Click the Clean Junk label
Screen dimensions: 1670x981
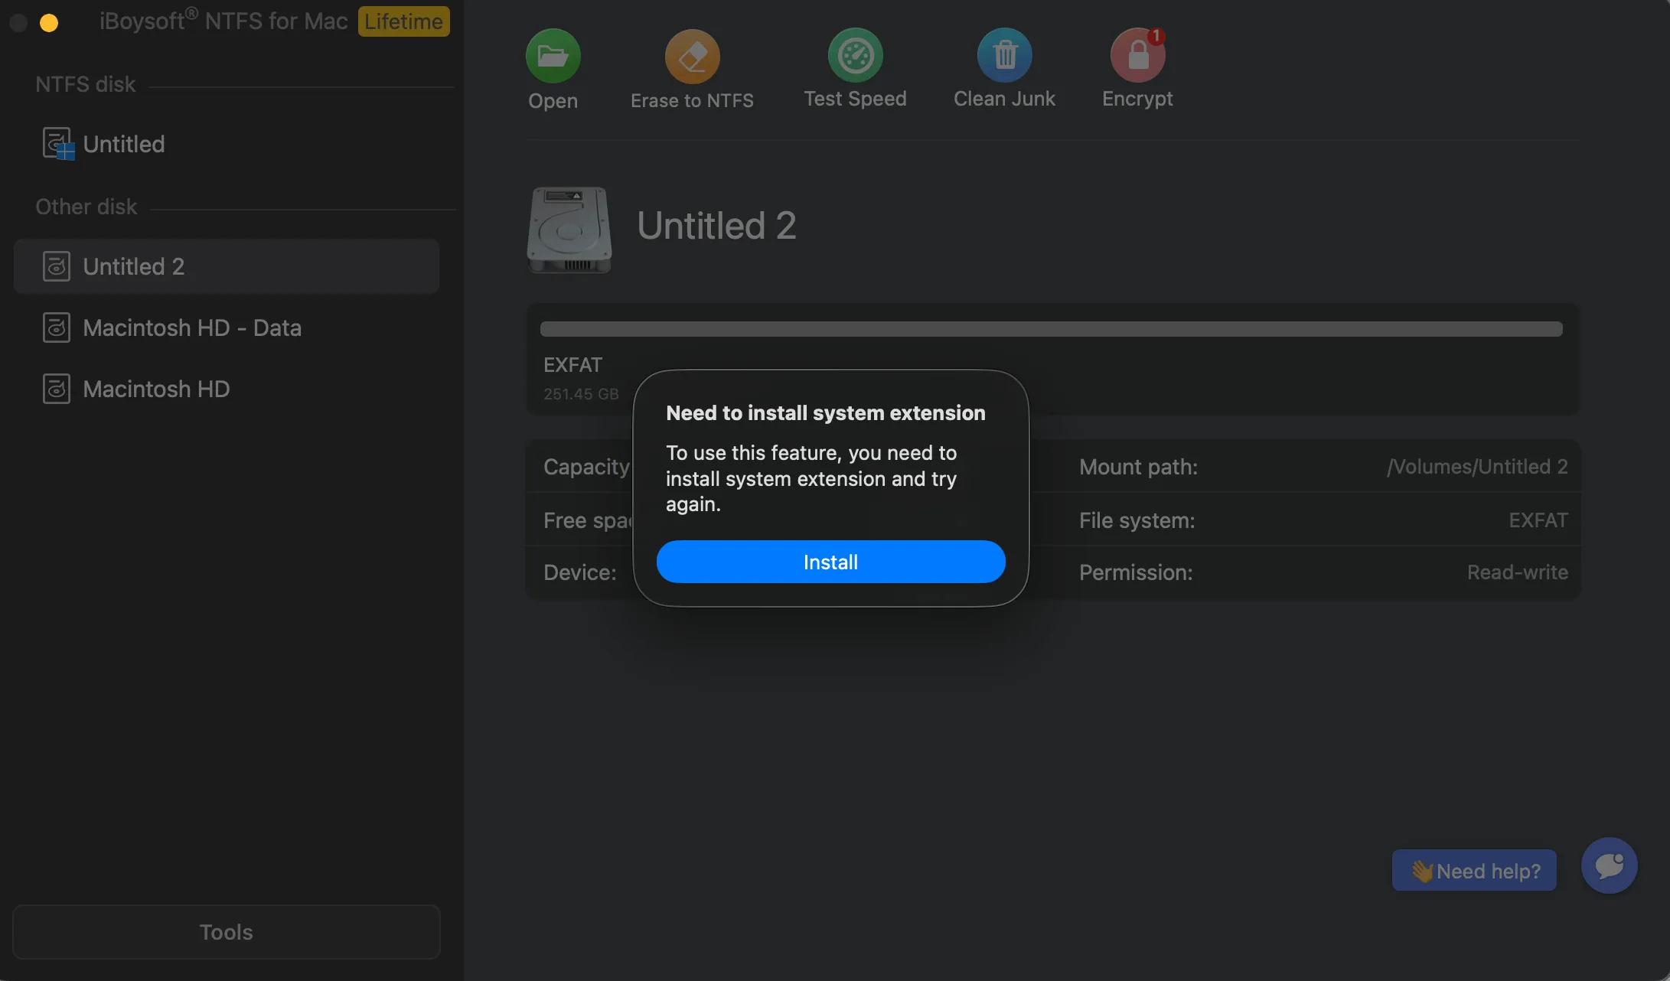tap(1004, 99)
